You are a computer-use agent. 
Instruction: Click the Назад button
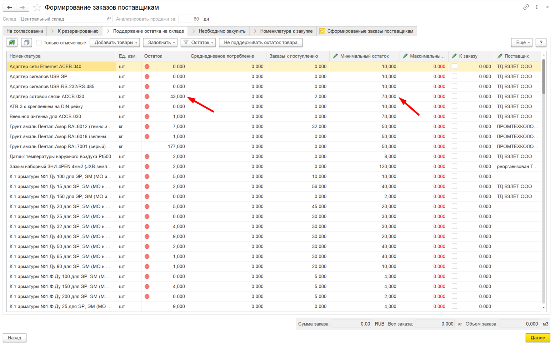[15, 337]
